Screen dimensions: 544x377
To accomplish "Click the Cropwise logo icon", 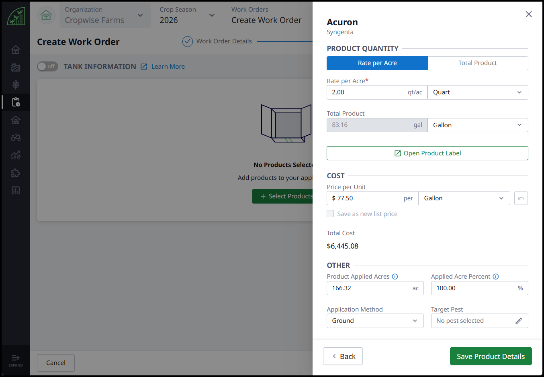I will click(x=16, y=16).
